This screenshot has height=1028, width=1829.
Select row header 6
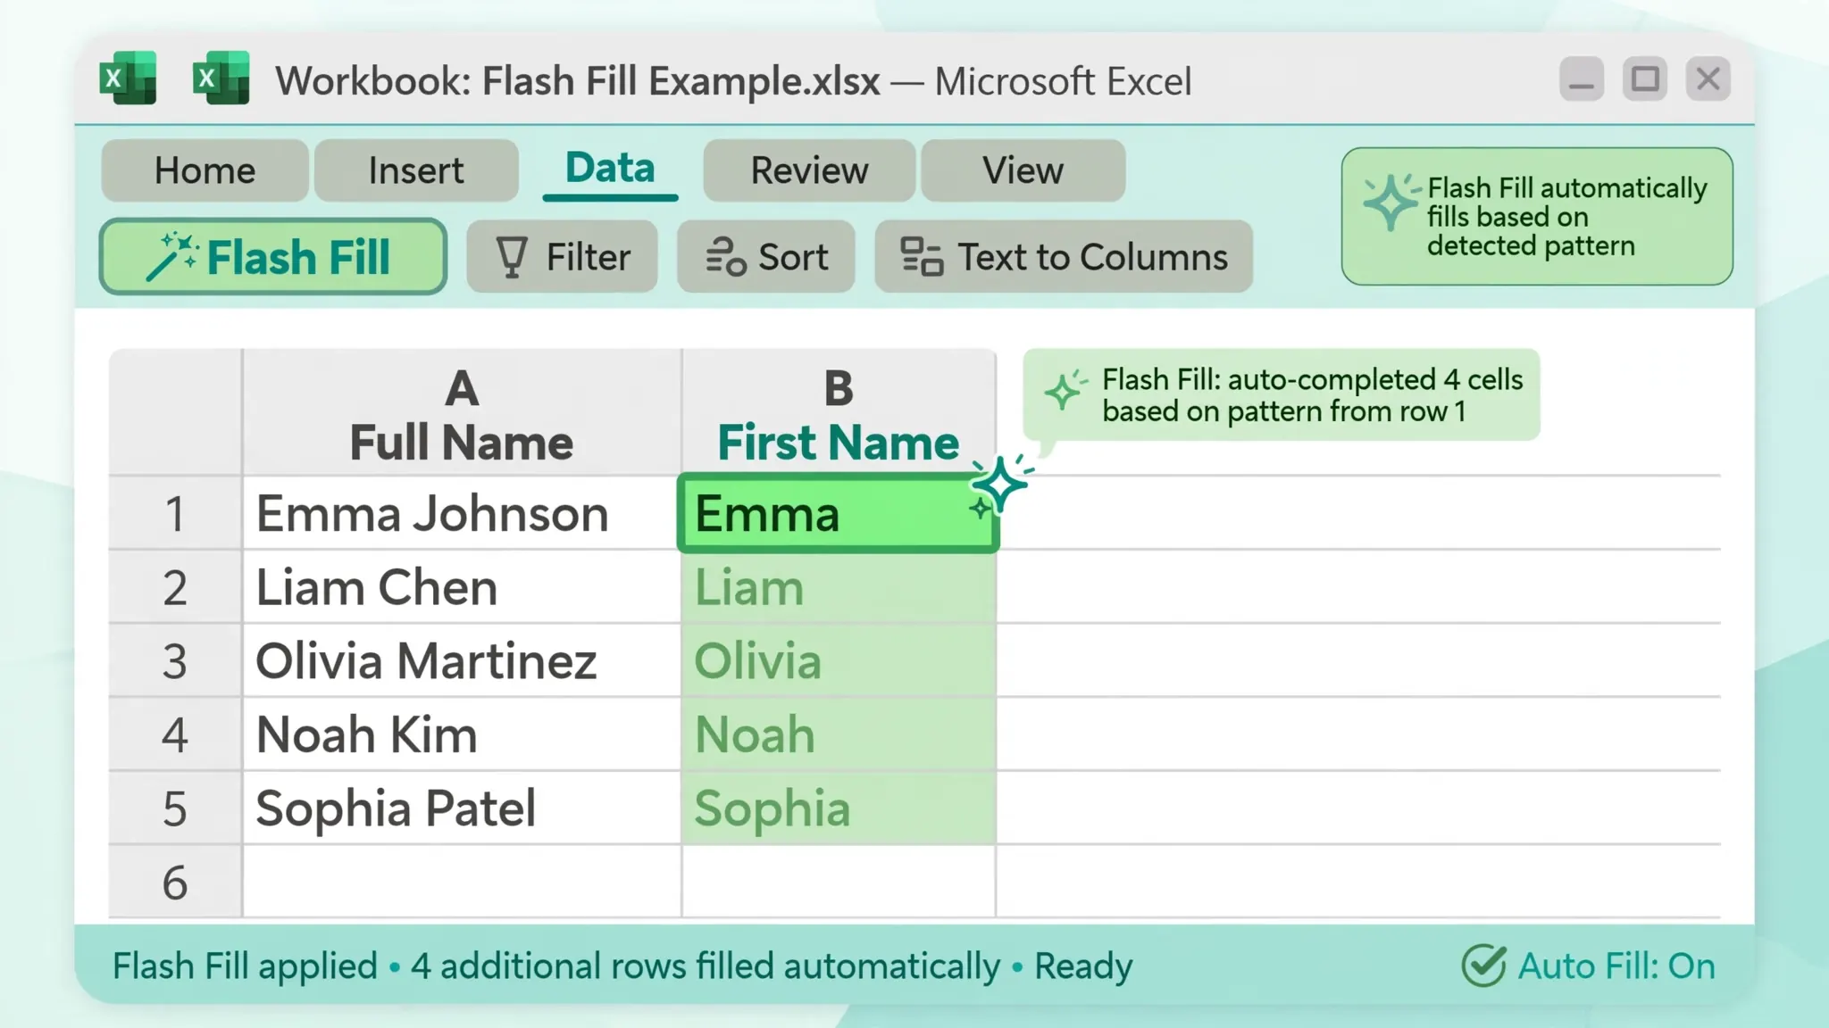click(175, 883)
